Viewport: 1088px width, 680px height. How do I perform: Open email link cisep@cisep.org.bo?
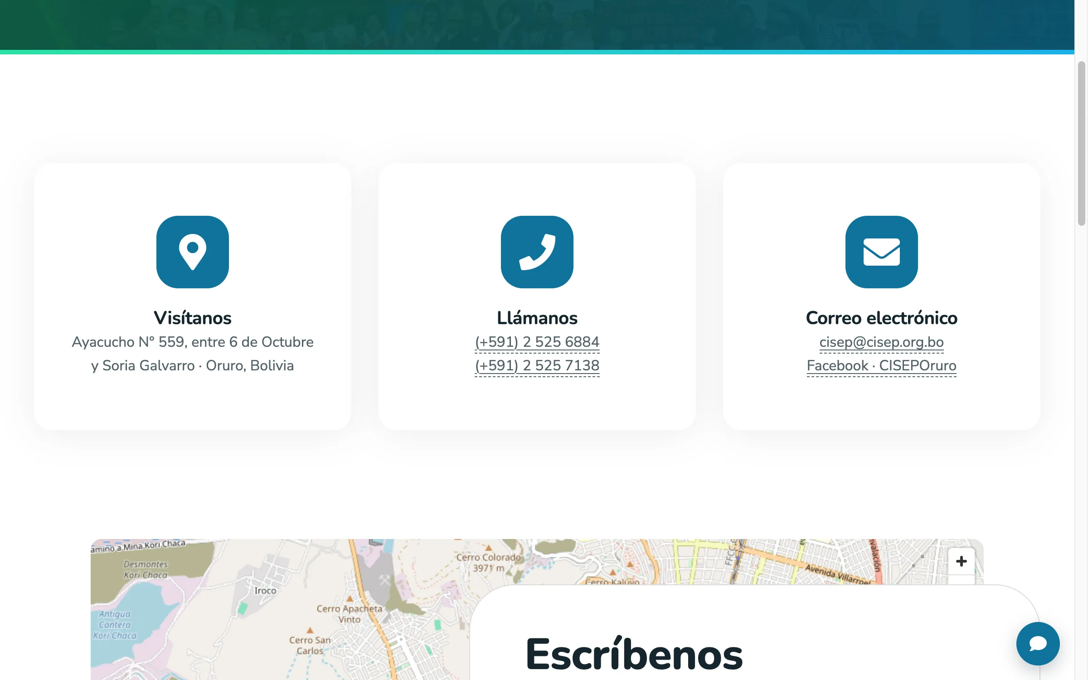point(882,342)
